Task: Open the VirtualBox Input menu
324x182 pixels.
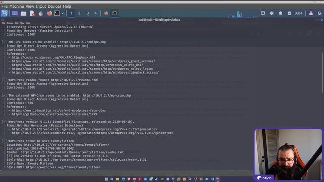Action: point(41,6)
